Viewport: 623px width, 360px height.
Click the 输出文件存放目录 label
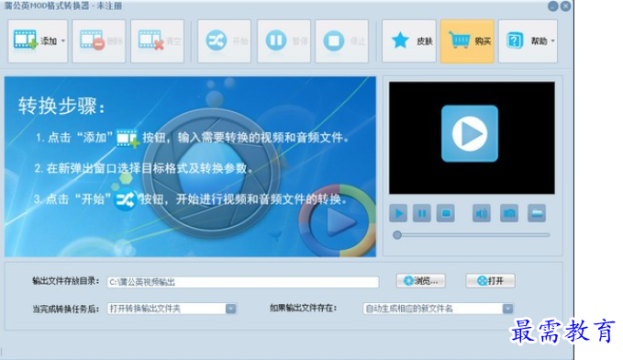[65, 281]
